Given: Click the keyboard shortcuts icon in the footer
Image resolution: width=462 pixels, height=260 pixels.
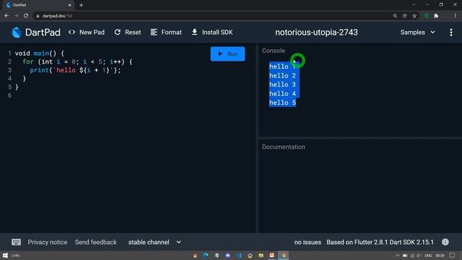Looking at the screenshot, I should [16, 242].
